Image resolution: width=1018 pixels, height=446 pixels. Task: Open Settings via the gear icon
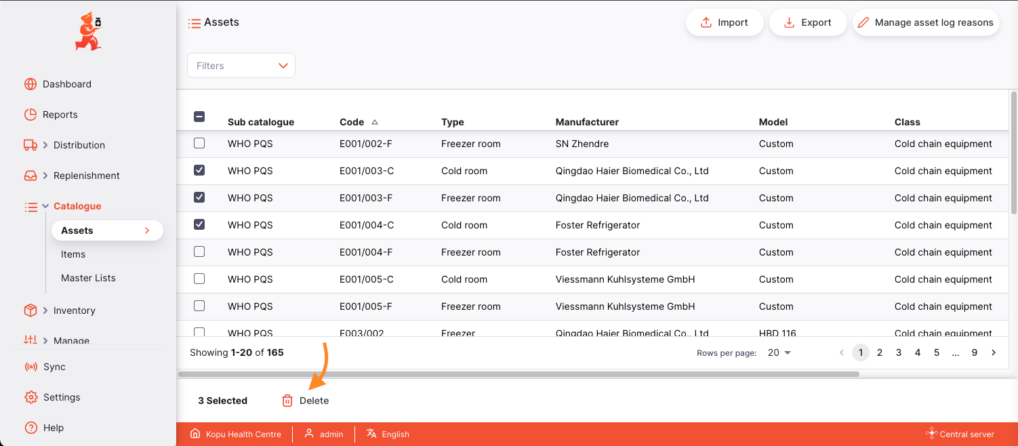[x=30, y=397]
